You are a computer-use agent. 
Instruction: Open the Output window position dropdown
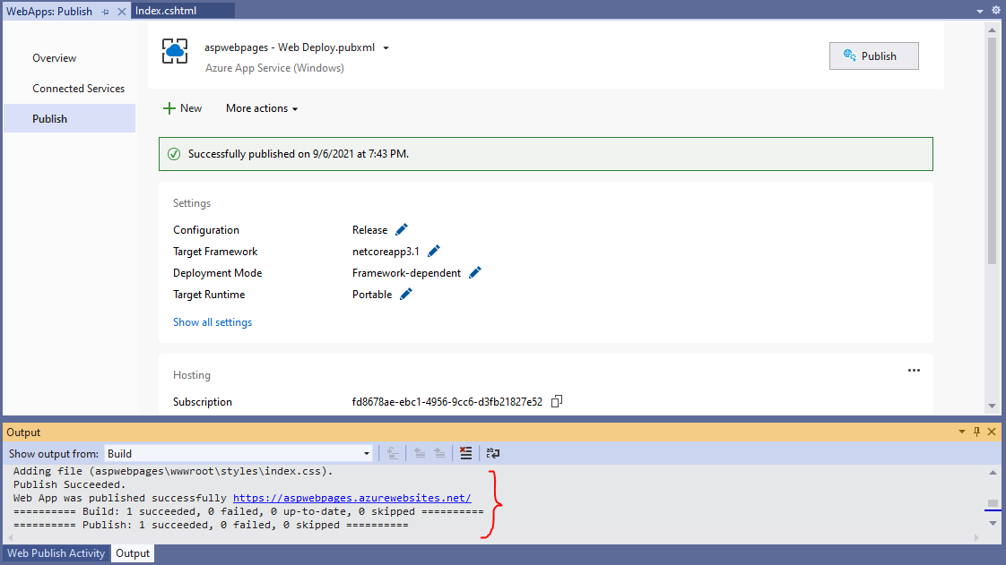click(962, 432)
